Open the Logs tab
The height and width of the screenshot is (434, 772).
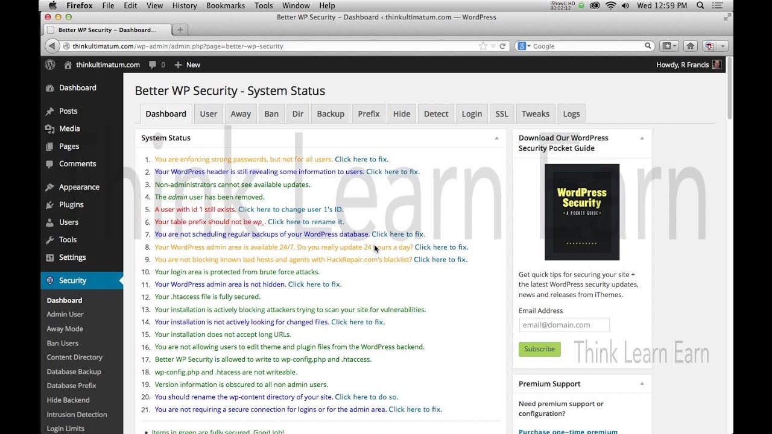[x=571, y=114]
